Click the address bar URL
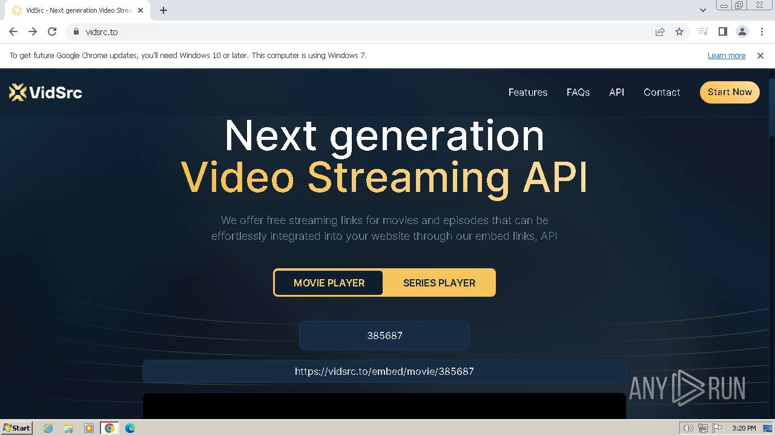 (102, 31)
